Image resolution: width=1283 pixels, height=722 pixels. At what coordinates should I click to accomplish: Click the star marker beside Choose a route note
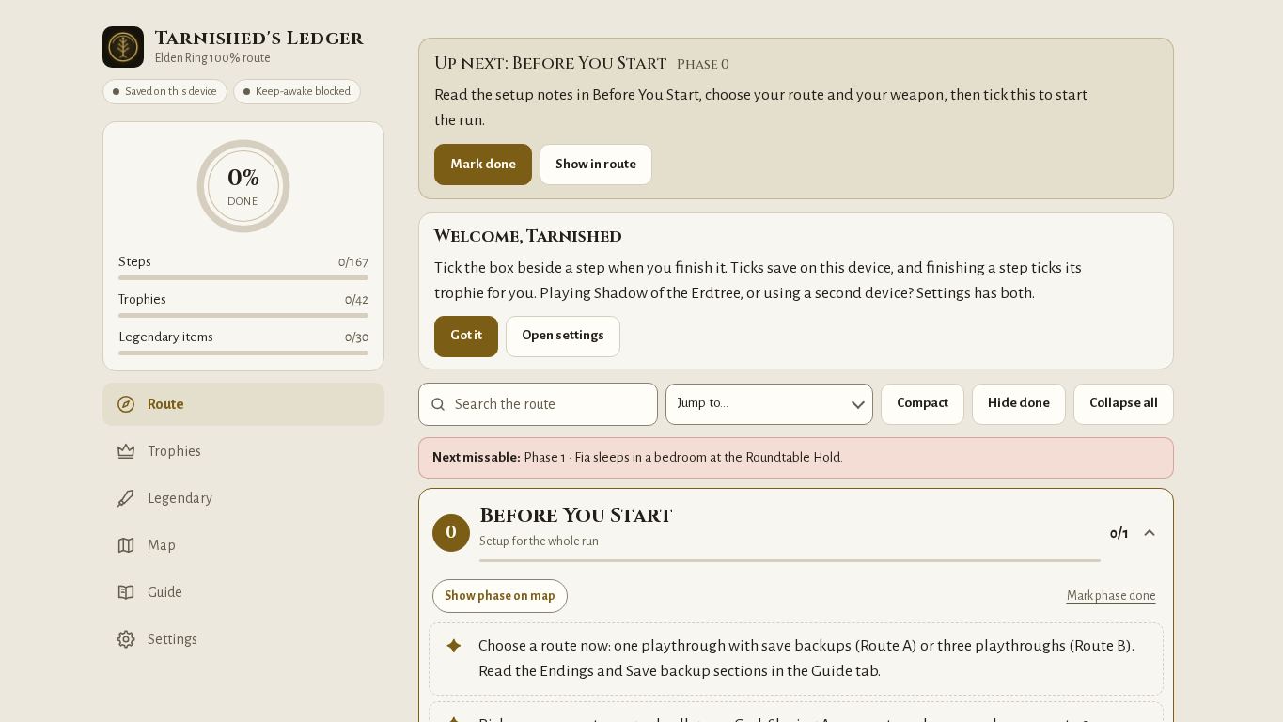454,646
